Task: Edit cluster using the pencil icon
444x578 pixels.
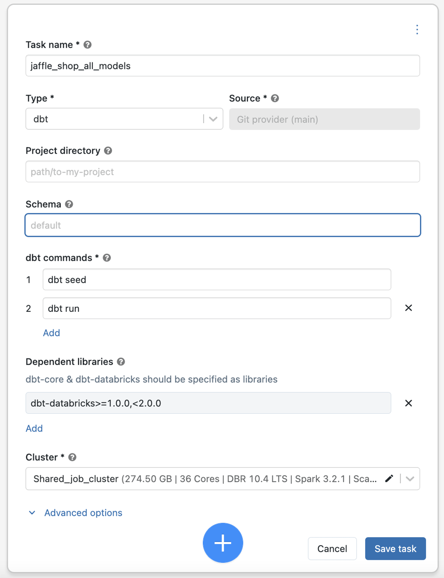Action: click(x=389, y=479)
